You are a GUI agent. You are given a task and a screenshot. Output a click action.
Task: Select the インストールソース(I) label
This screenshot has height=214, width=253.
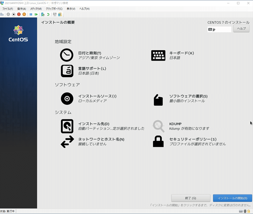pyautogui.click(x=97, y=96)
